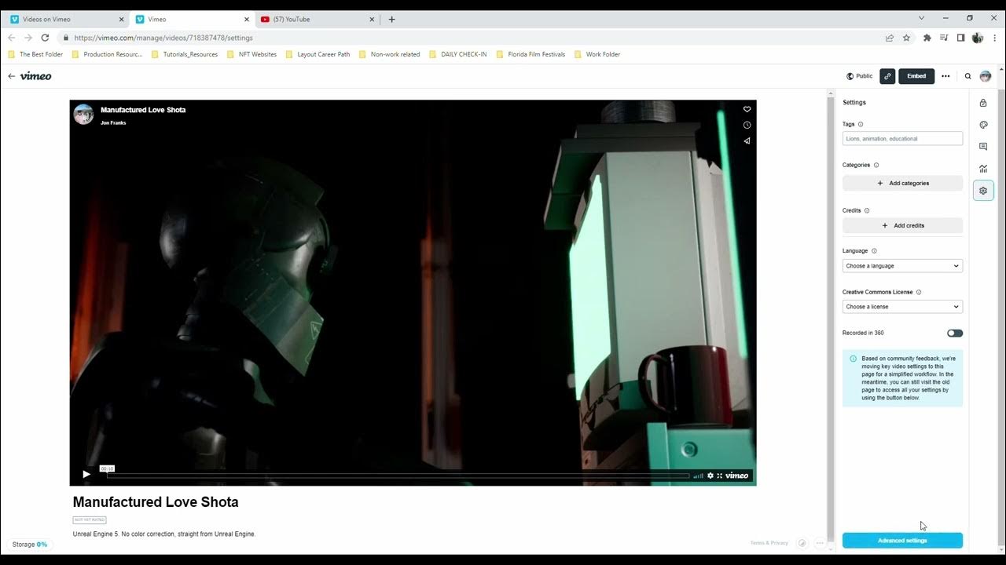Open the Chrome tab search chevron
This screenshot has width=1006, height=565.
tap(922, 18)
